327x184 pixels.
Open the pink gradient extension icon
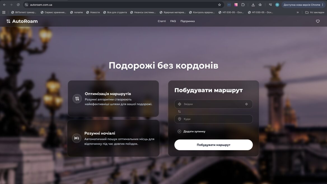pyautogui.click(x=236, y=4)
